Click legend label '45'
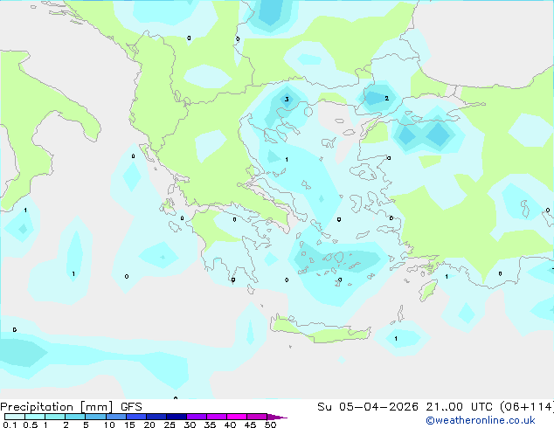Image resolution: width=554 pixels, height=428 pixels. (x=250, y=425)
